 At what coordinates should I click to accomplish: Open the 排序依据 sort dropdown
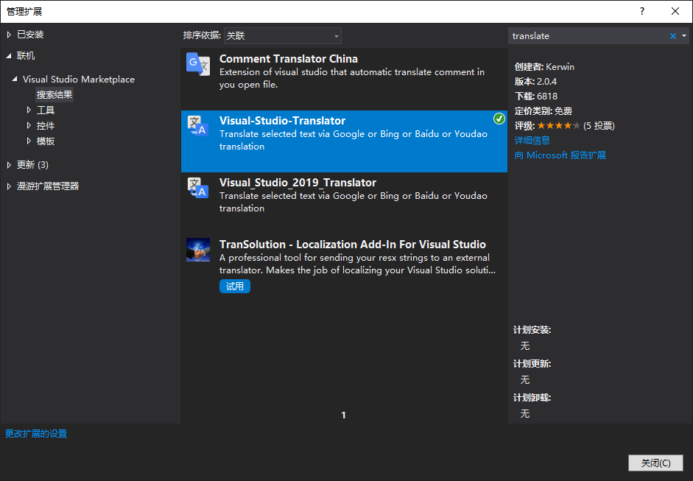(282, 36)
